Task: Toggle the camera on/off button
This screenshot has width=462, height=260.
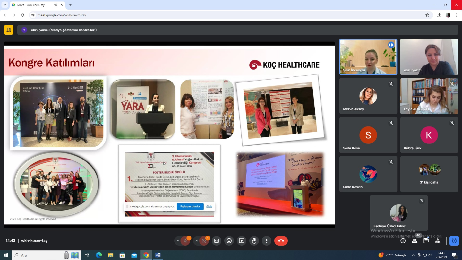Action: click(x=203, y=241)
